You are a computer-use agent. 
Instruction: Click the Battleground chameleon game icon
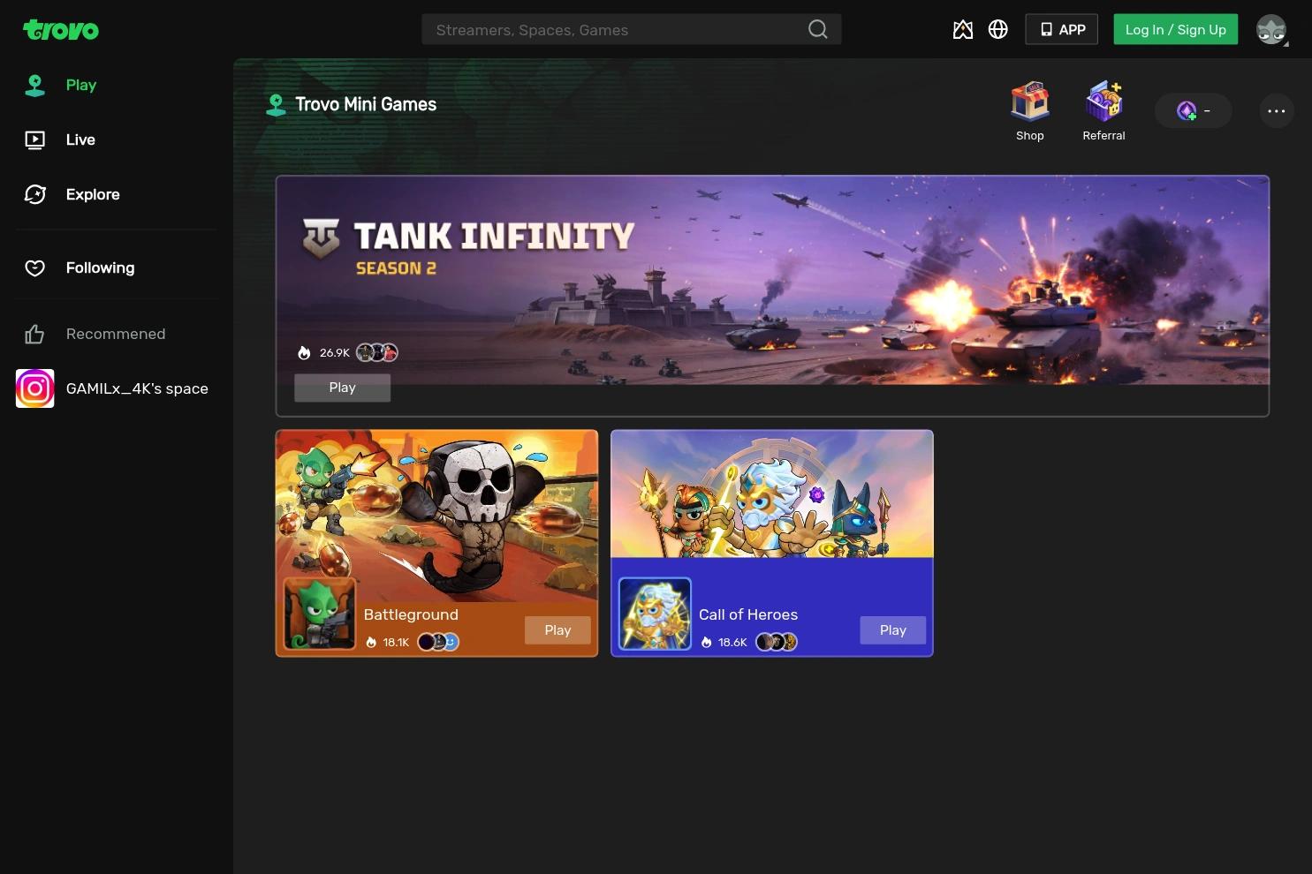[320, 614]
